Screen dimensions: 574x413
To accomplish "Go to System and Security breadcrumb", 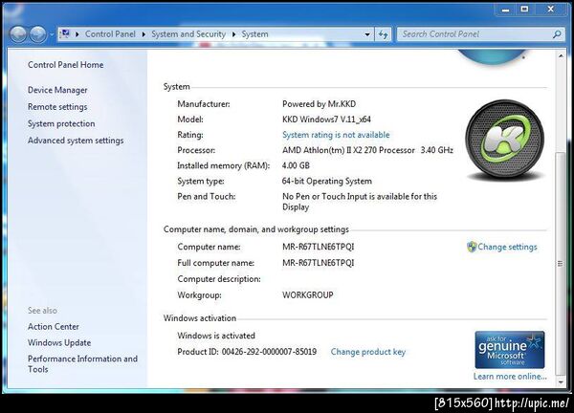I will (188, 34).
